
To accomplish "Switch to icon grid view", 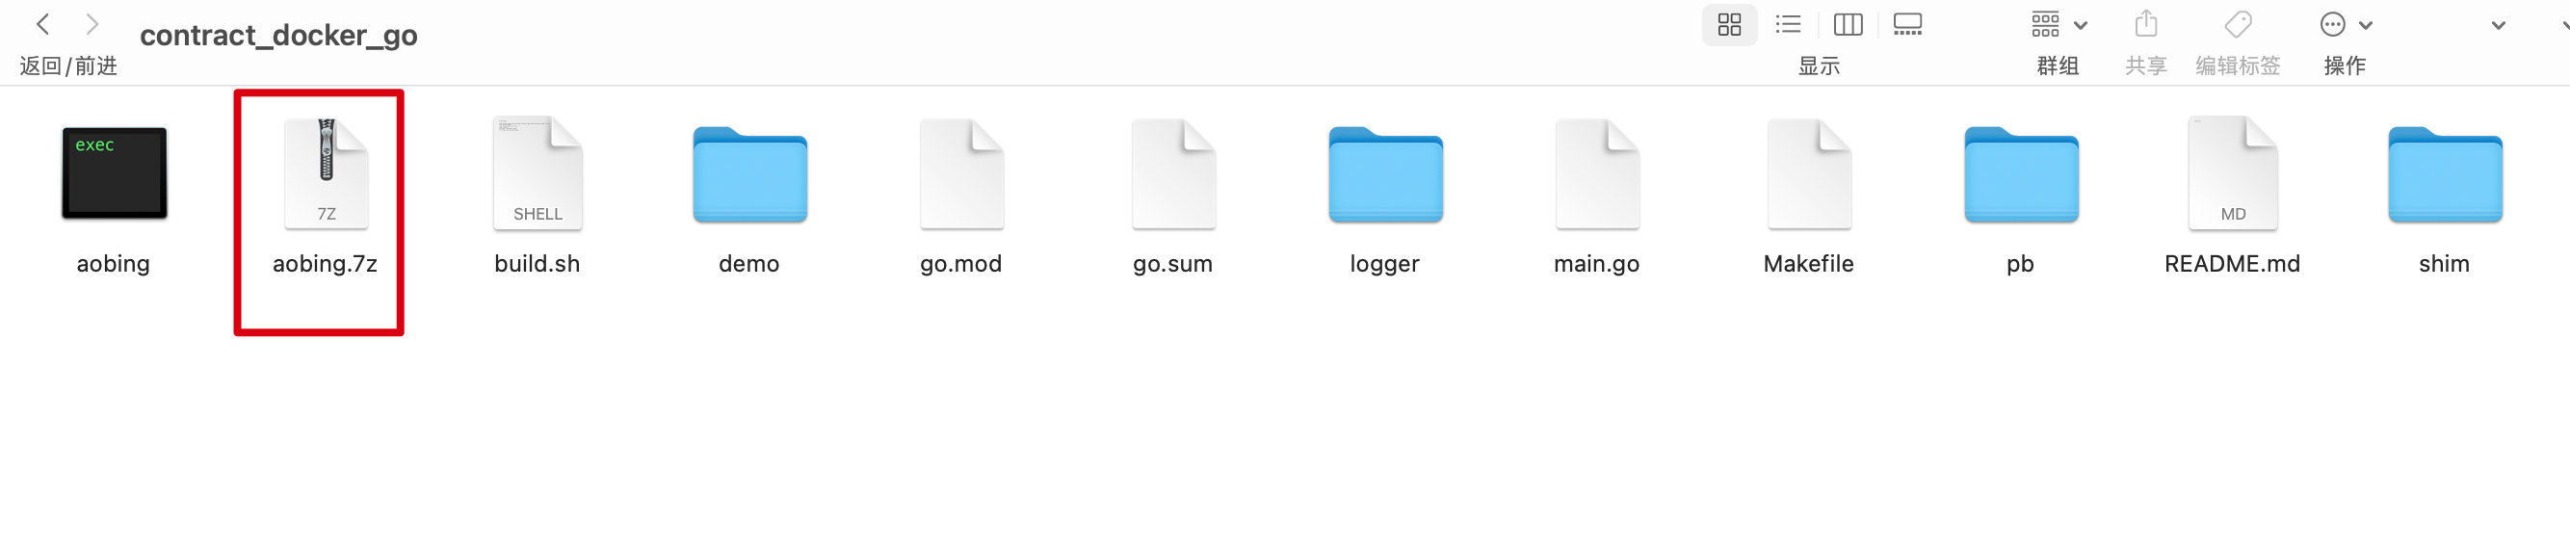I will point(1729,24).
